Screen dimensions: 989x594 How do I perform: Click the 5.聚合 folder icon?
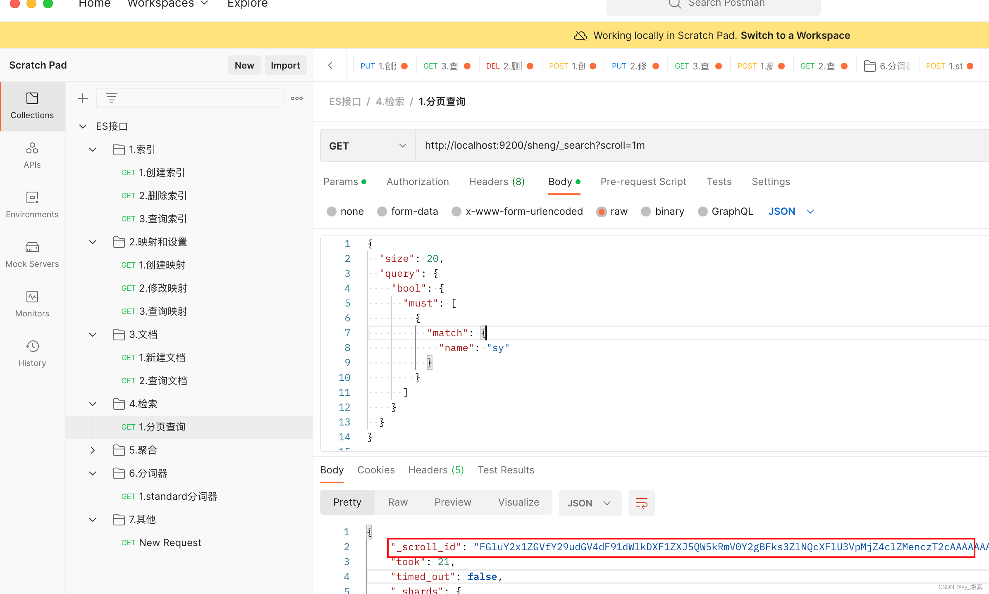(119, 450)
